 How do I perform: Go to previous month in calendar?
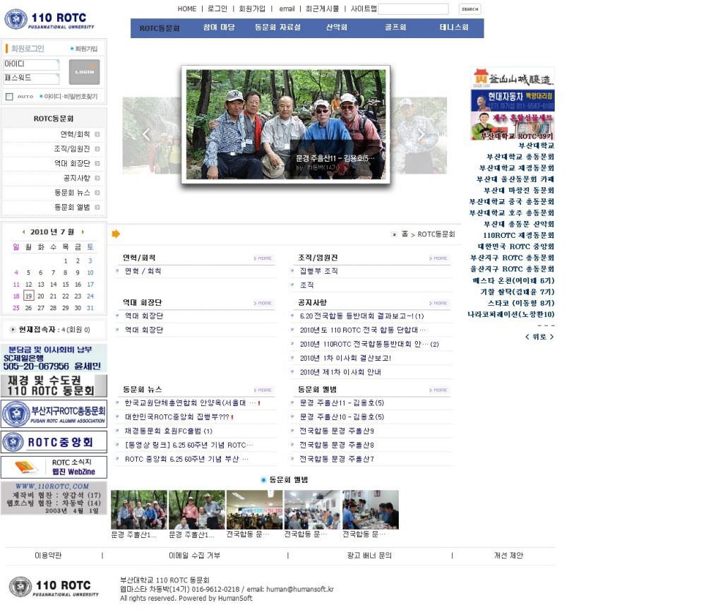pos(23,232)
